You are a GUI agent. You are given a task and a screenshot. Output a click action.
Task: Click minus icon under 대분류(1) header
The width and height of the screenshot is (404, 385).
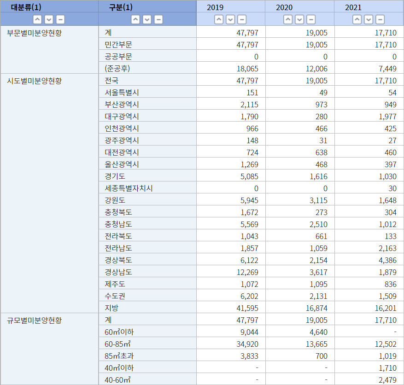pyautogui.click(x=60, y=19)
